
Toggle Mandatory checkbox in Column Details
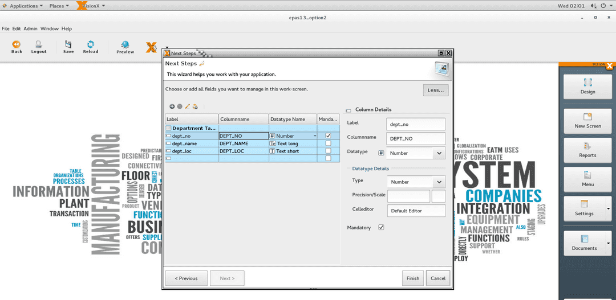[x=381, y=228]
